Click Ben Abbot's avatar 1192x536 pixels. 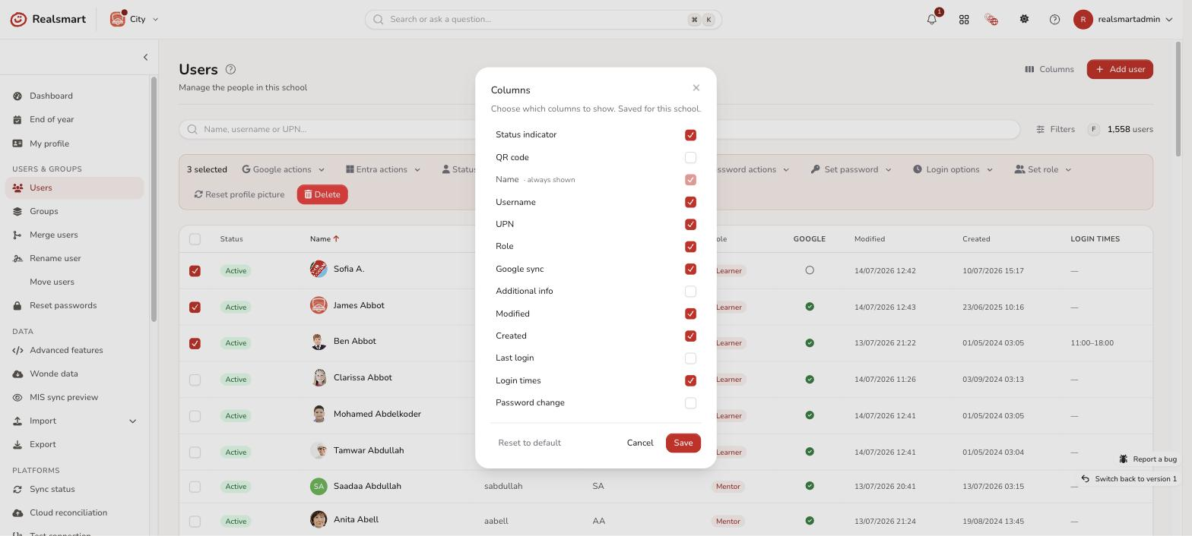pyautogui.click(x=319, y=342)
